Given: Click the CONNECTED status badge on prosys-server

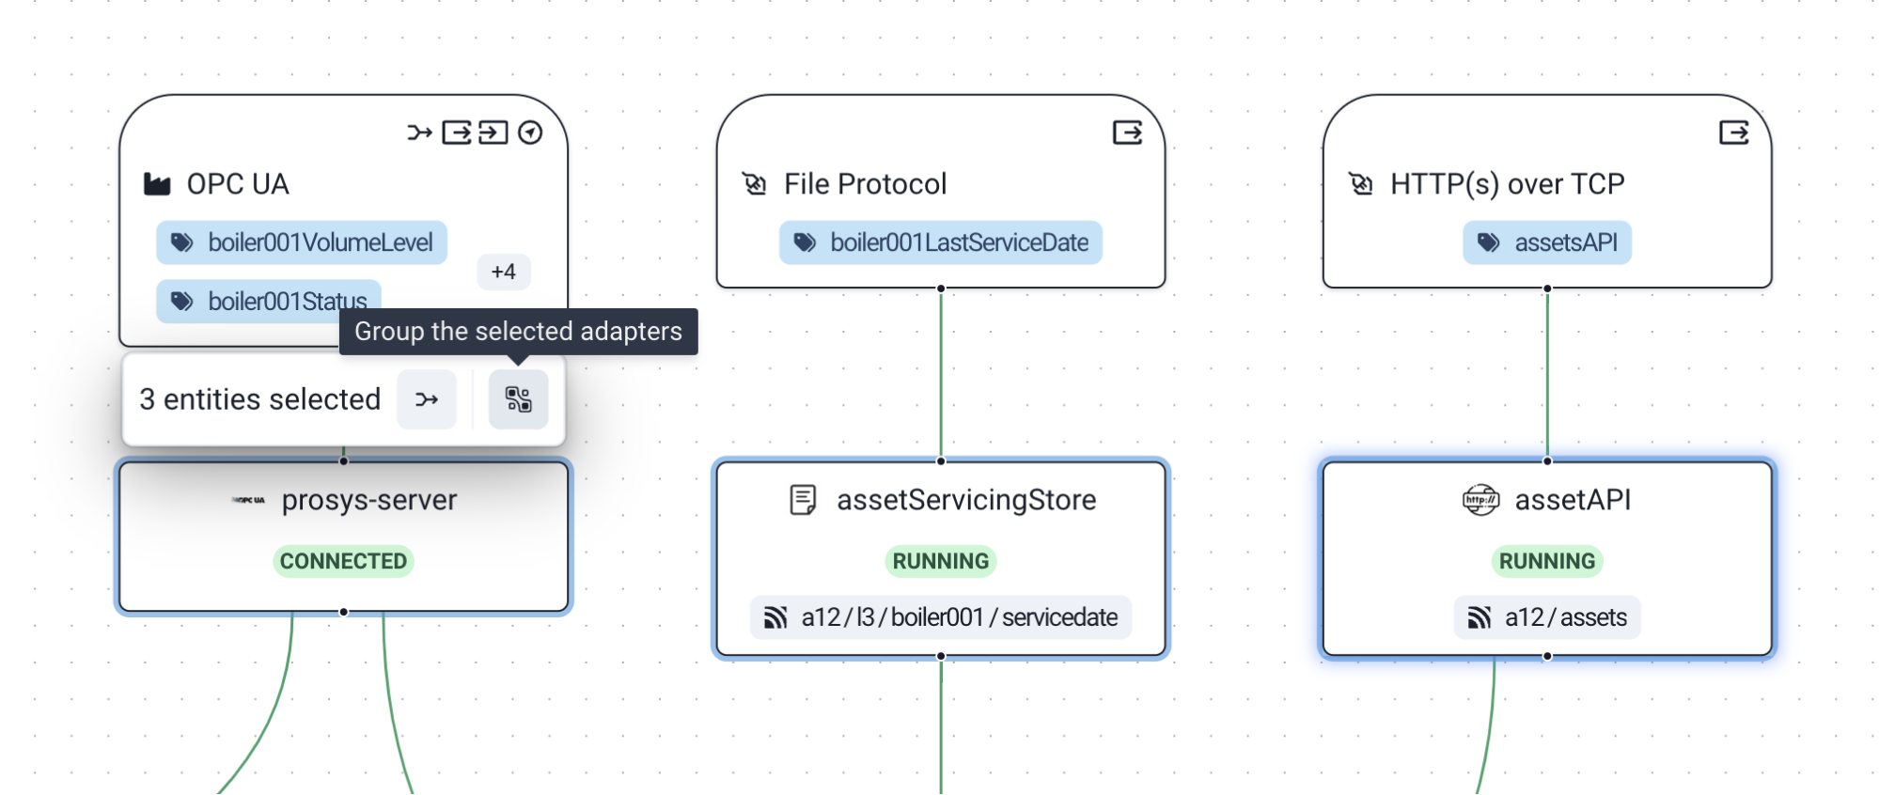Looking at the screenshot, I should click(x=343, y=561).
